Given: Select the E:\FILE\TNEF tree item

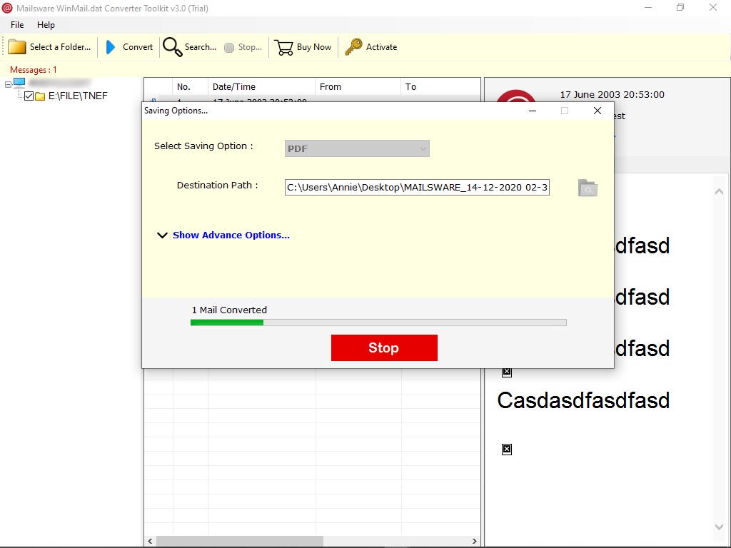Looking at the screenshot, I should (x=78, y=96).
